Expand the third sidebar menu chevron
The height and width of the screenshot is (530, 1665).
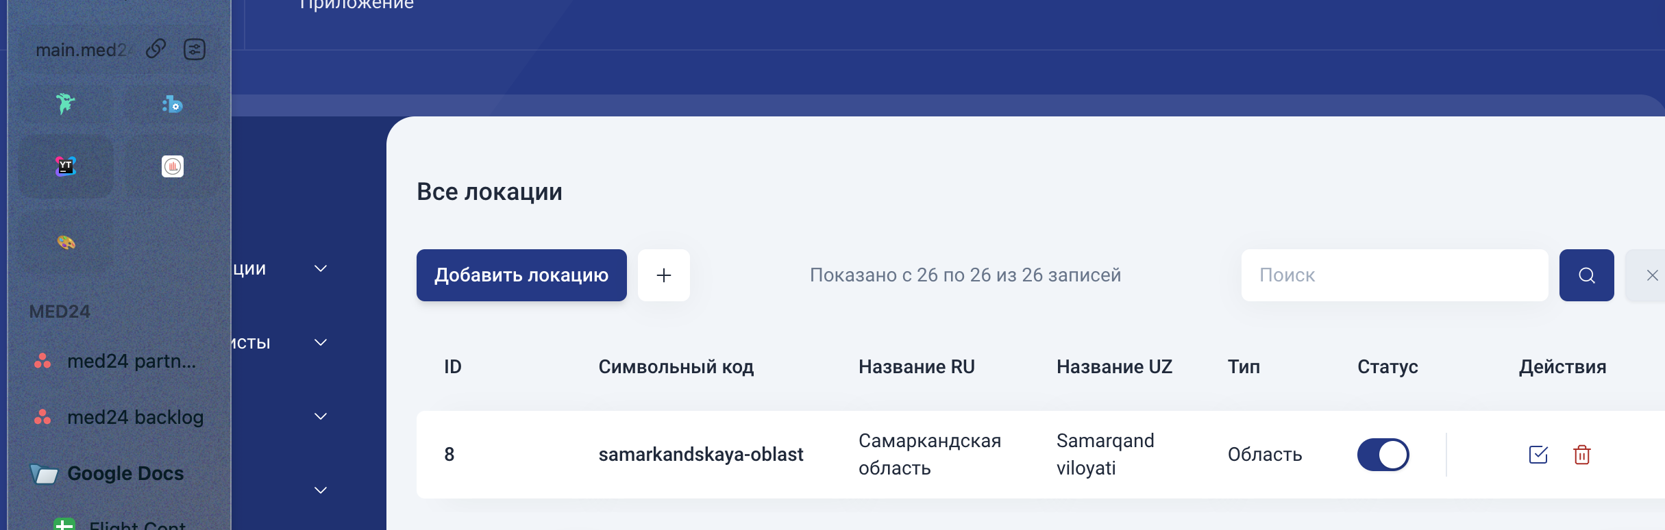point(321,416)
